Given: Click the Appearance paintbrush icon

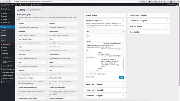Looking at the screenshot, I should tap(2, 27).
